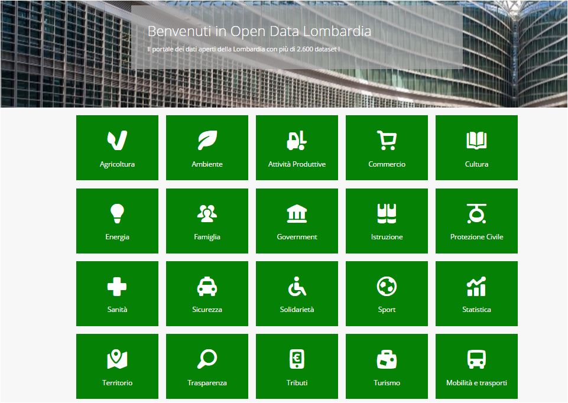Open the Cultura label
This screenshot has height=403, width=568.
pyautogui.click(x=476, y=164)
